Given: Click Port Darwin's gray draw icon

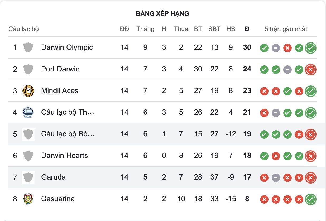Looking at the screenshot, I should coord(287,70).
